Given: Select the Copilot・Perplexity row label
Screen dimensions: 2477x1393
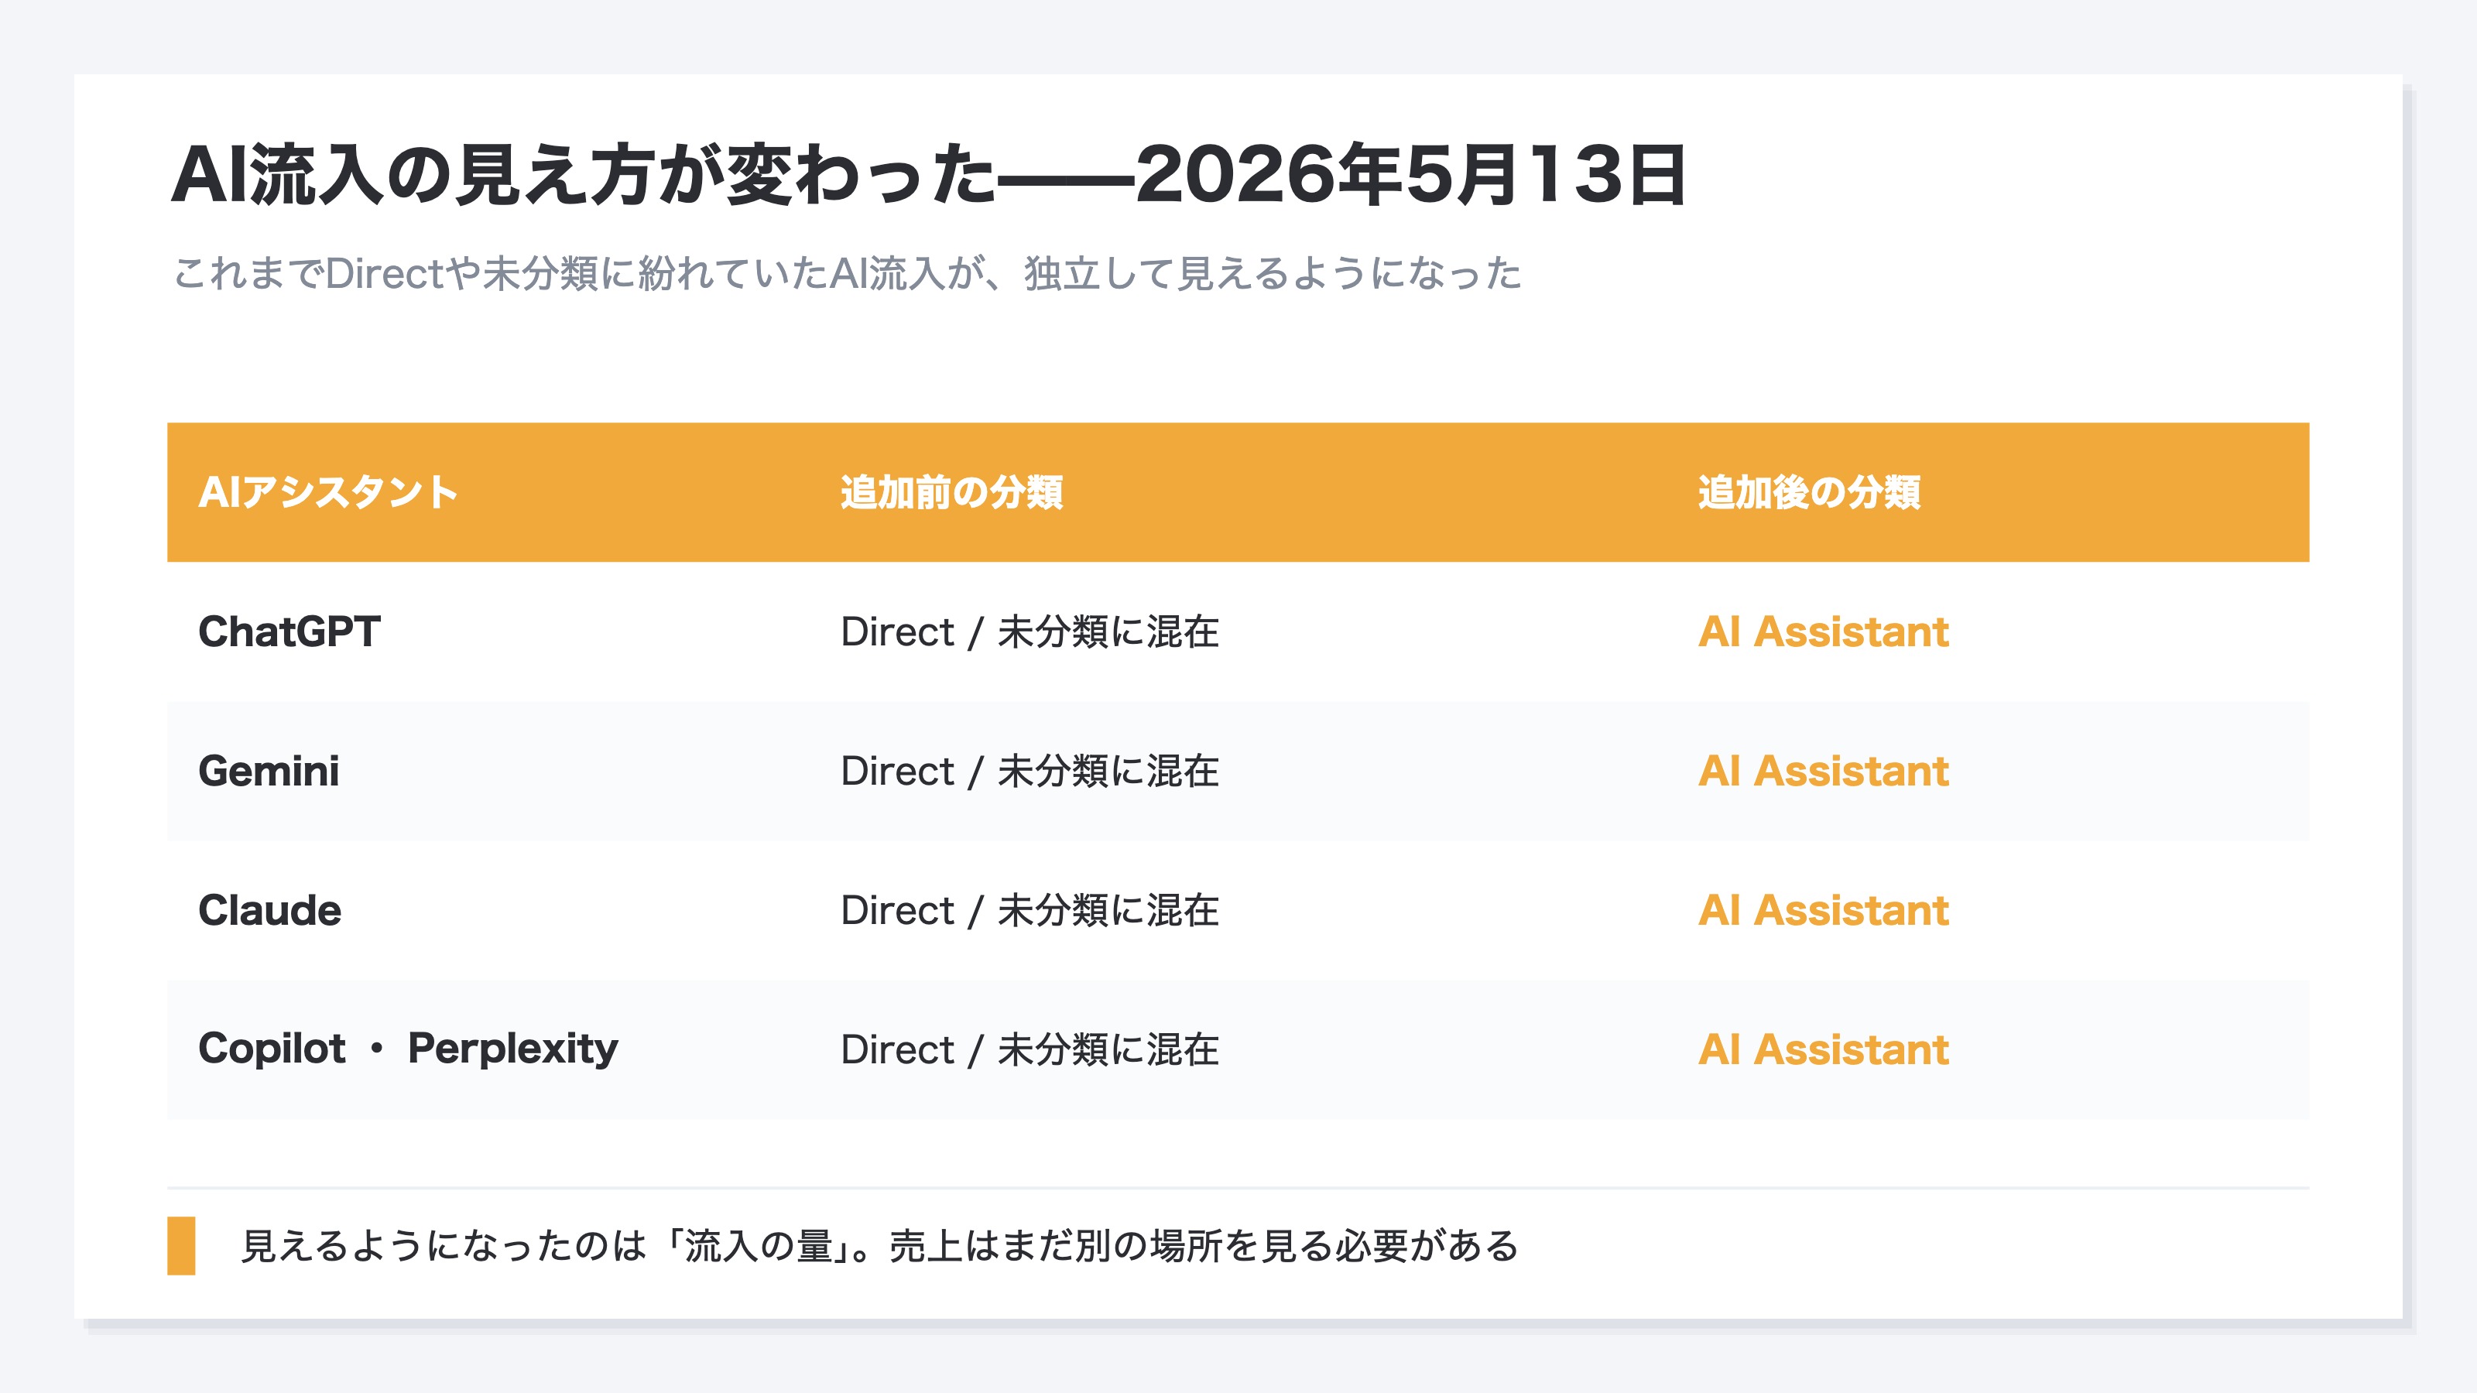Looking at the screenshot, I should pyautogui.click(x=408, y=1049).
